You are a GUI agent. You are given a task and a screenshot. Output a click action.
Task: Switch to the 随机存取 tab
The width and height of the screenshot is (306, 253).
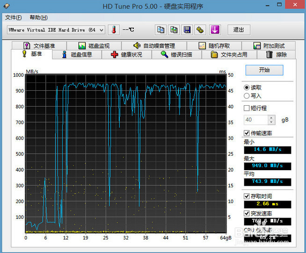(x=214, y=46)
